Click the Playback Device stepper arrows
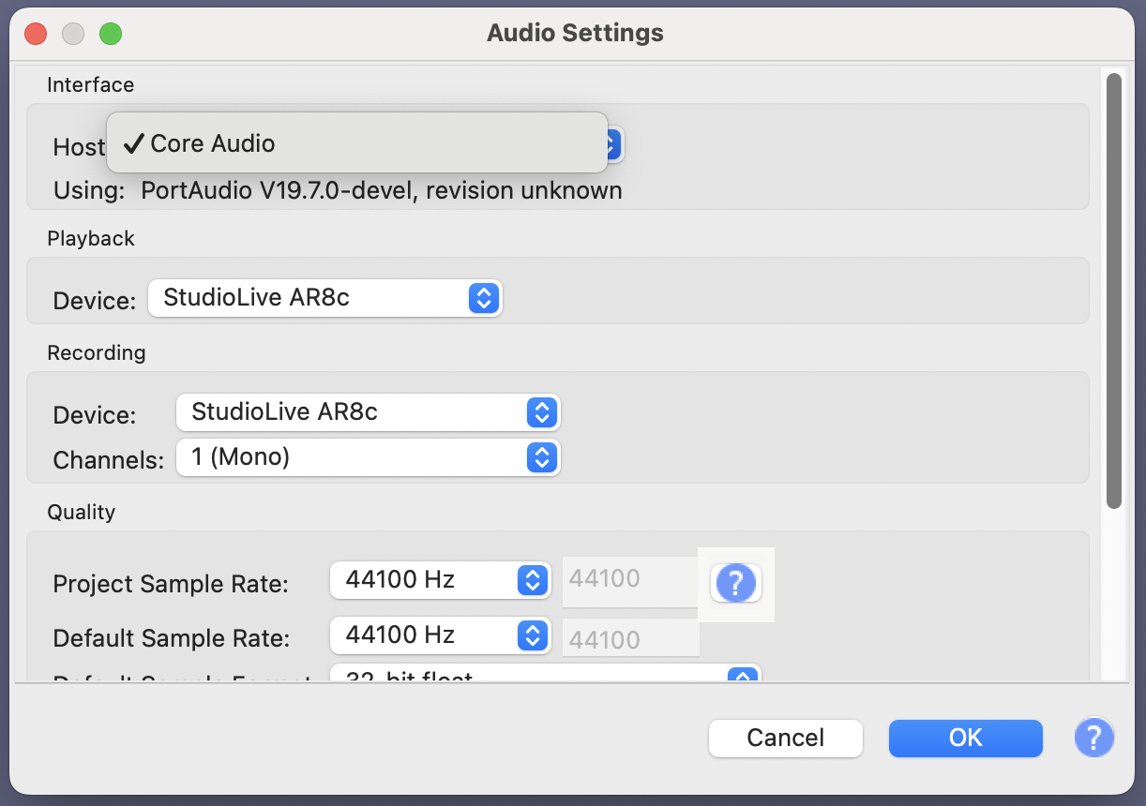Screen dimensions: 1146x806 [484, 298]
